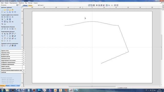Select the Draw Star tool
Viewport: 164px width, 92px height.
pyautogui.click(x=13, y=17)
